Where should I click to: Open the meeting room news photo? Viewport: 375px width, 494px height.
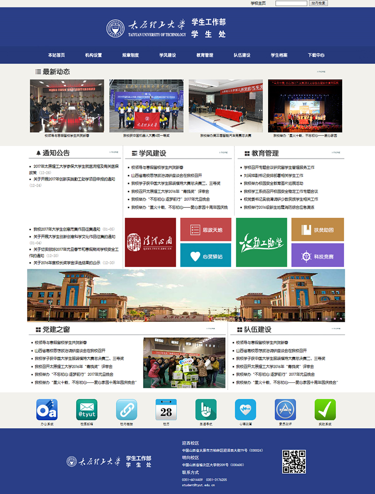coord(67,106)
